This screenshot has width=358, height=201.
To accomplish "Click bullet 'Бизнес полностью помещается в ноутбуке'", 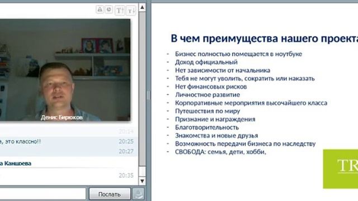I will tap(238, 54).
